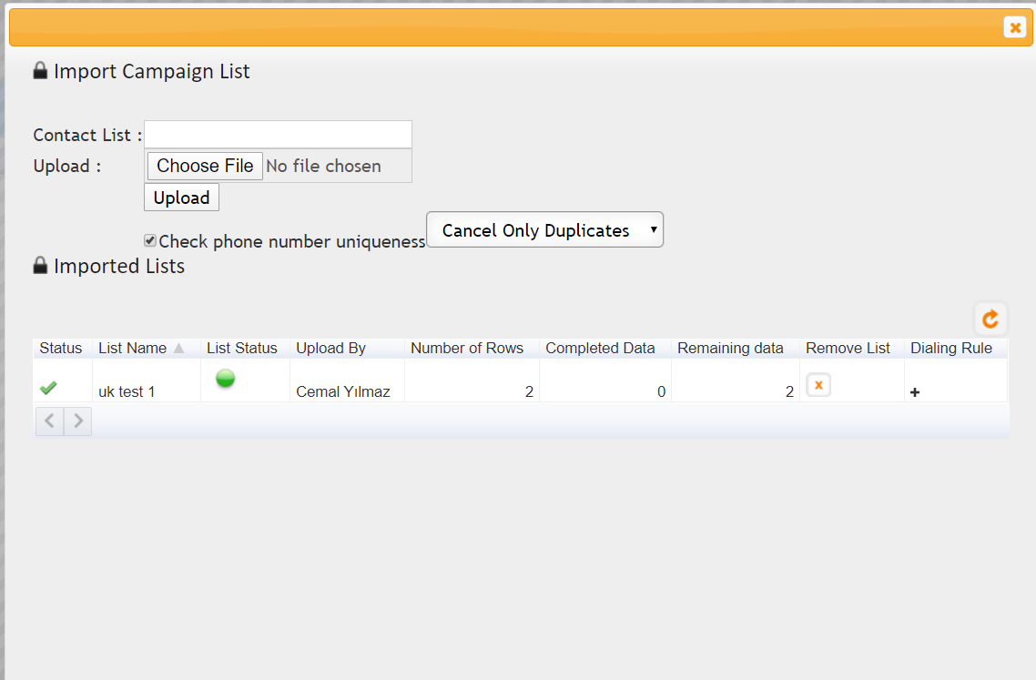Sort by List Status column header
The height and width of the screenshot is (680, 1036).
[242, 349]
